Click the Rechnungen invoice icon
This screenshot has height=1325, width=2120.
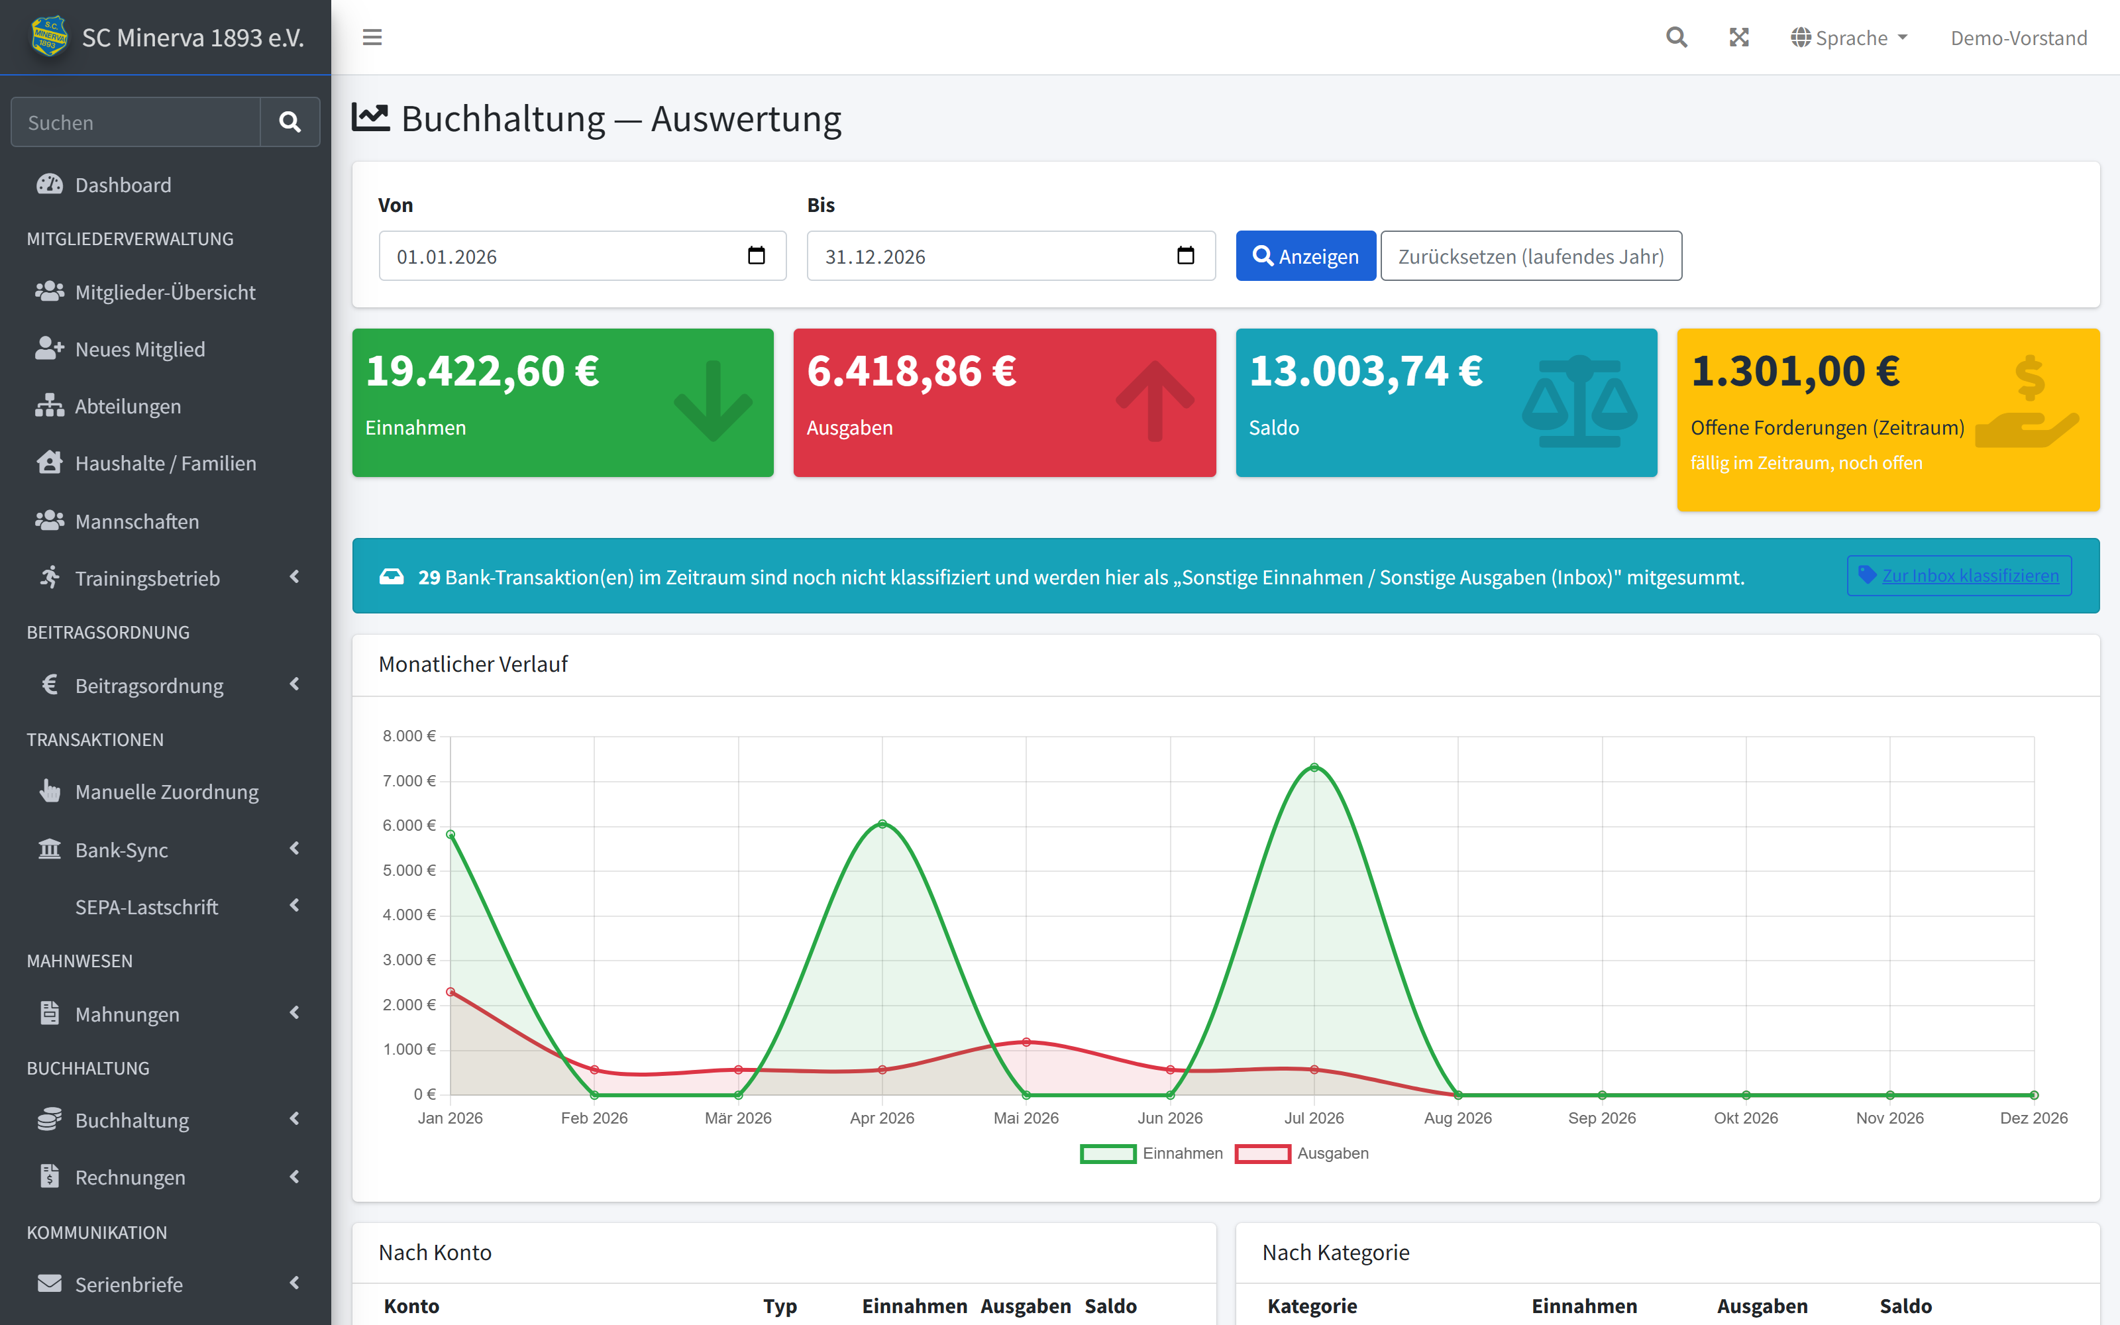pyautogui.click(x=50, y=1176)
